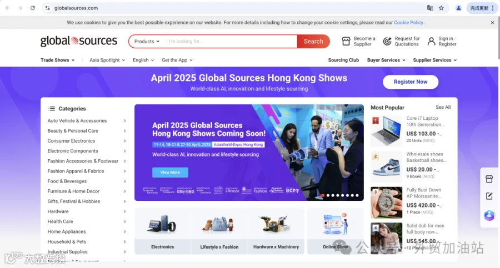
Task: Click the Sign in user icon
Action: pyautogui.click(x=431, y=41)
